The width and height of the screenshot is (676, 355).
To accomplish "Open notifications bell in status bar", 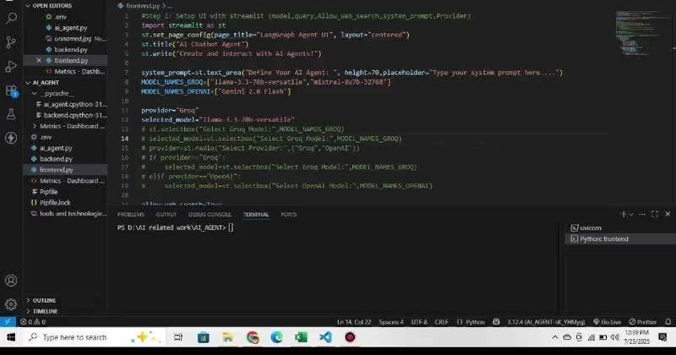I will click(668, 322).
